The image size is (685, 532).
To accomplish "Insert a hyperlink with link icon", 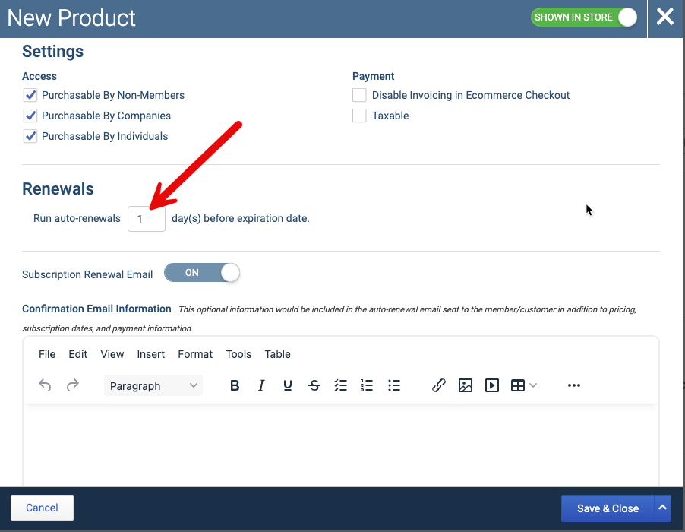I will (439, 385).
